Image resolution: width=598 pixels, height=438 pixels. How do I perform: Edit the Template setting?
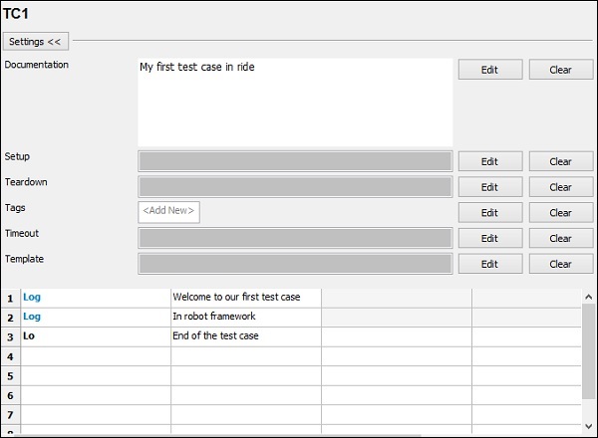[x=489, y=264]
